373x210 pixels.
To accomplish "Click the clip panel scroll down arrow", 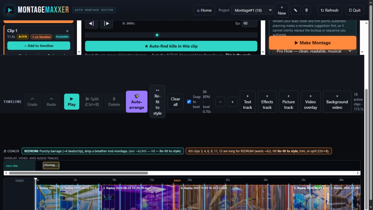I will (79, 52).
